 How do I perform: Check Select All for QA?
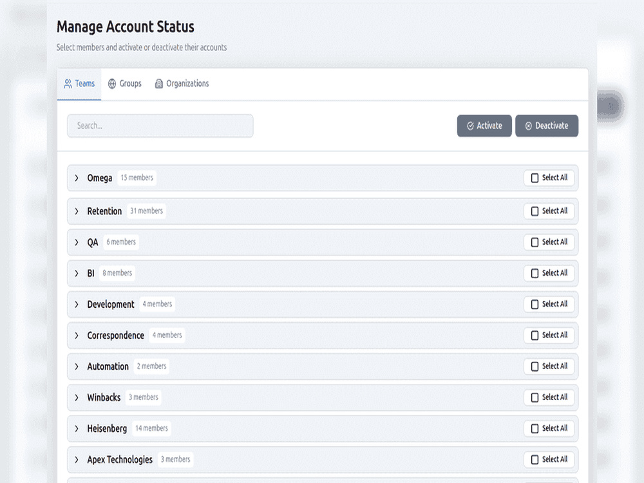[549, 242]
